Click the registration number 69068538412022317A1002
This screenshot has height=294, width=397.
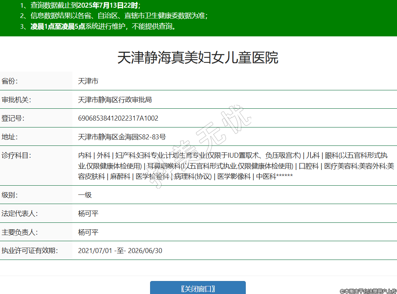pos(118,118)
